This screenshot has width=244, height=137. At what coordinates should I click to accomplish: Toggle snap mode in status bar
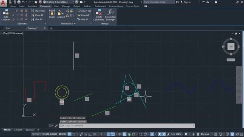click(x=74, y=134)
